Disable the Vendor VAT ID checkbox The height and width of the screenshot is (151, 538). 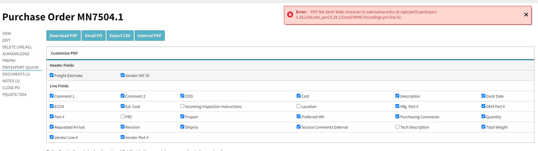click(x=122, y=75)
